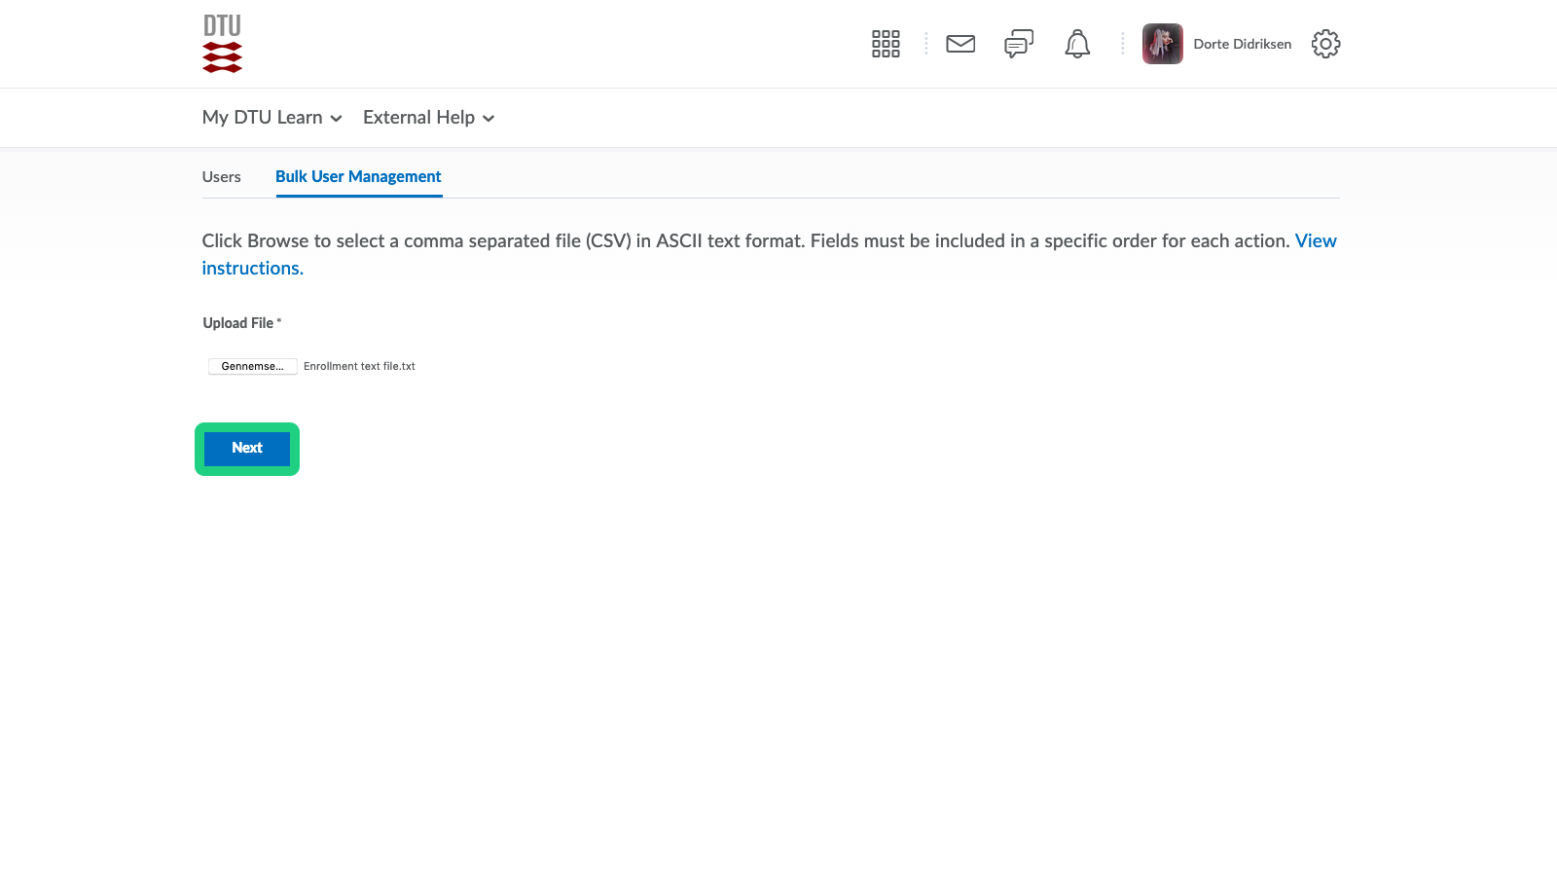Open the course selector grid icon
The width and height of the screenshot is (1557, 876).
[886, 44]
